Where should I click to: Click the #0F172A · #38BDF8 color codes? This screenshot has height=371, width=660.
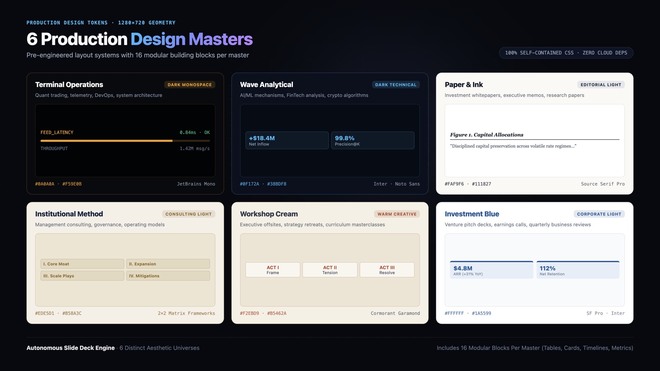coord(263,184)
